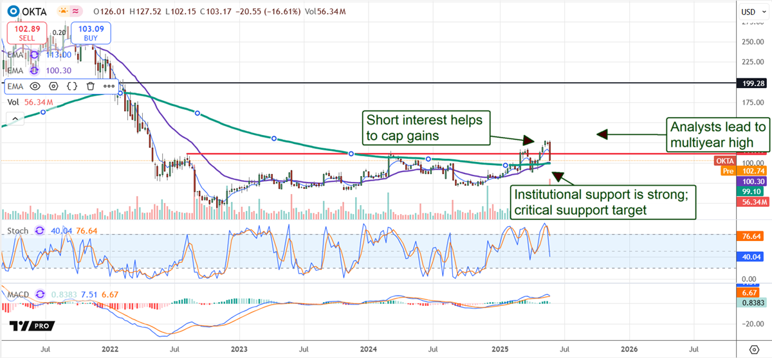Image resolution: width=772 pixels, height=358 pixels.
Task: Select the Vol 56.34M indicator legend
Action: coord(30,102)
